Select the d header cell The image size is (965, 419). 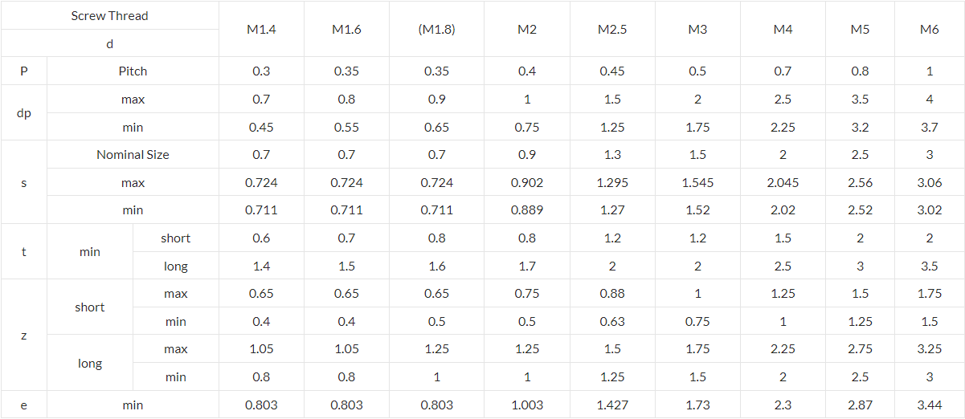point(110,43)
